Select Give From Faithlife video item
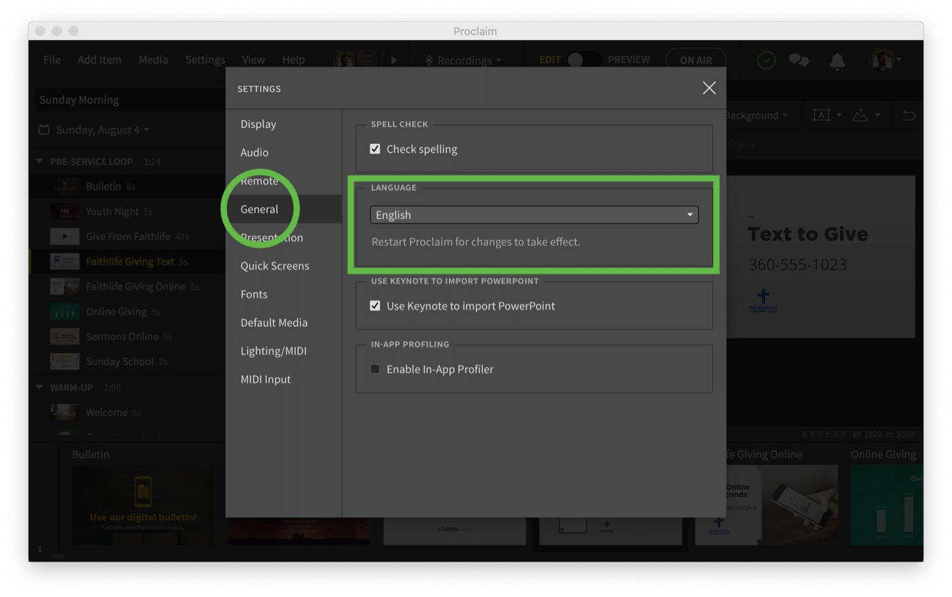 pos(126,237)
